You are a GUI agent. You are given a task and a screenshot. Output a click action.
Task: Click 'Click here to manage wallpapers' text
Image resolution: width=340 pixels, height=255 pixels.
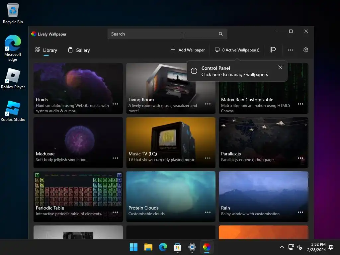(235, 74)
